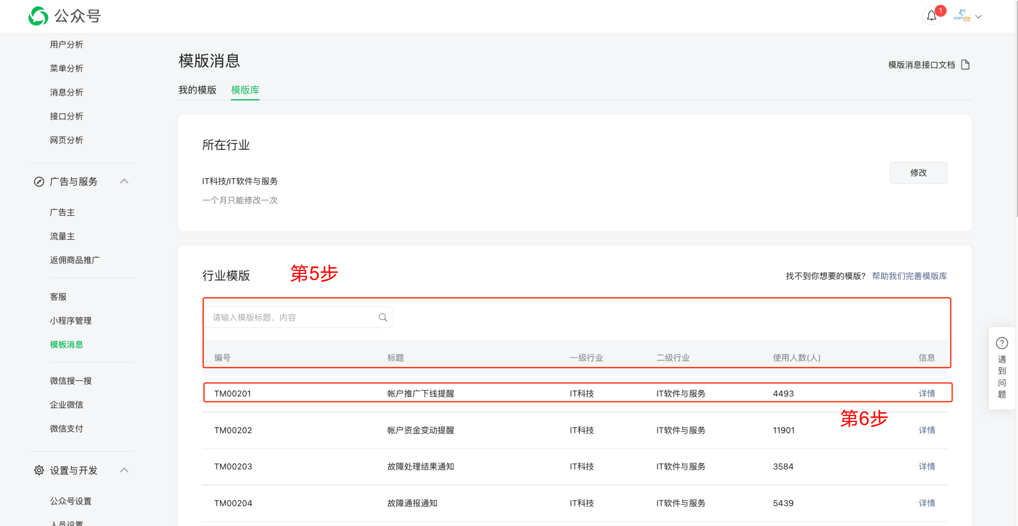Click the 设置与开发 gear icon
This screenshot has height=526, width=1018.
tap(39, 470)
